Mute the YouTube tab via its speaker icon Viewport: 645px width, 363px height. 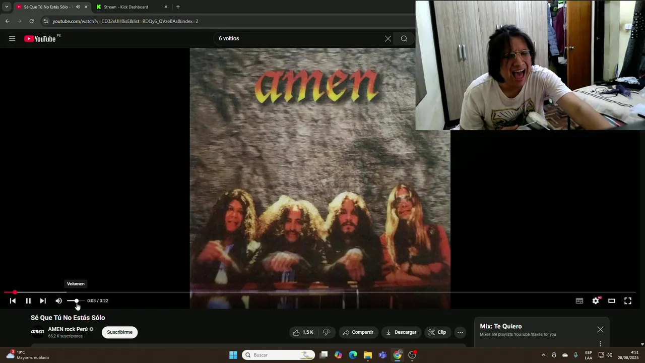[x=78, y=7]
